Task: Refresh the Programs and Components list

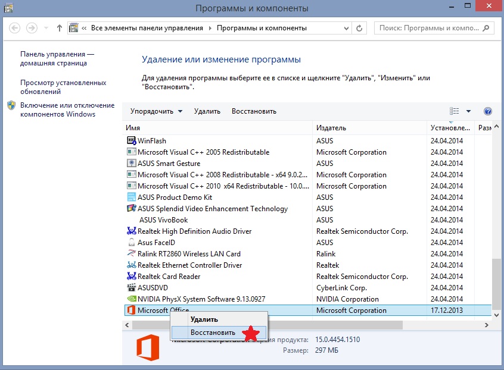Action: (x=359, y=28)
